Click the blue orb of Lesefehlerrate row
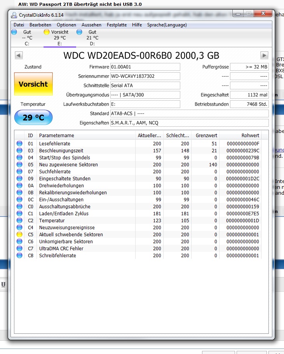284x354 pixels. tap(19, 143)
